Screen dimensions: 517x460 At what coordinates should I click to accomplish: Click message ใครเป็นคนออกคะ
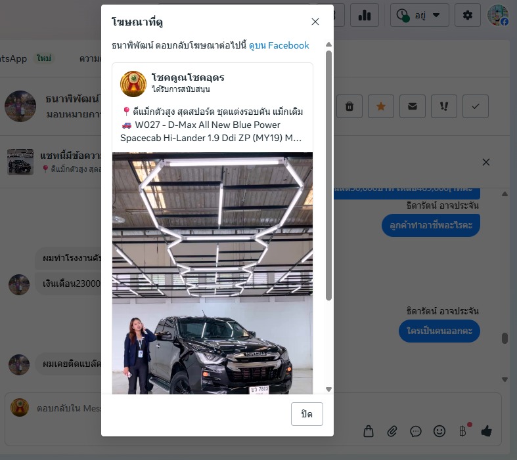439,331
